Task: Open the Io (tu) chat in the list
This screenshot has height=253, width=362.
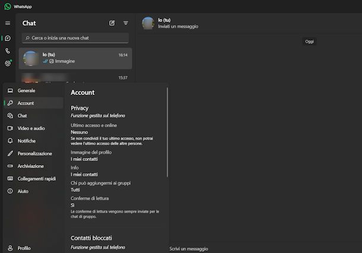Action: tap(75, 58)
